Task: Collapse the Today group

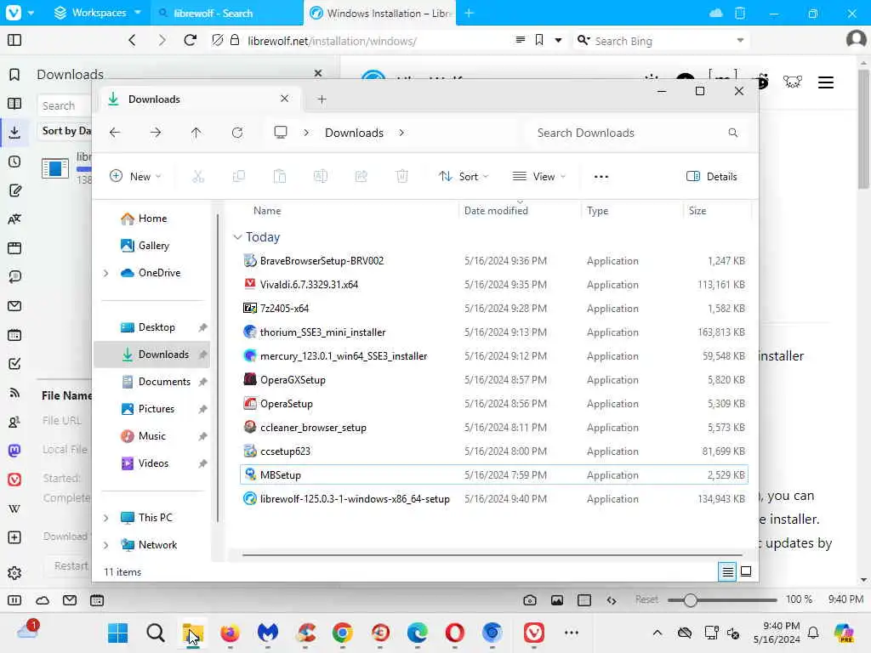Action: [x=238, y=237]
